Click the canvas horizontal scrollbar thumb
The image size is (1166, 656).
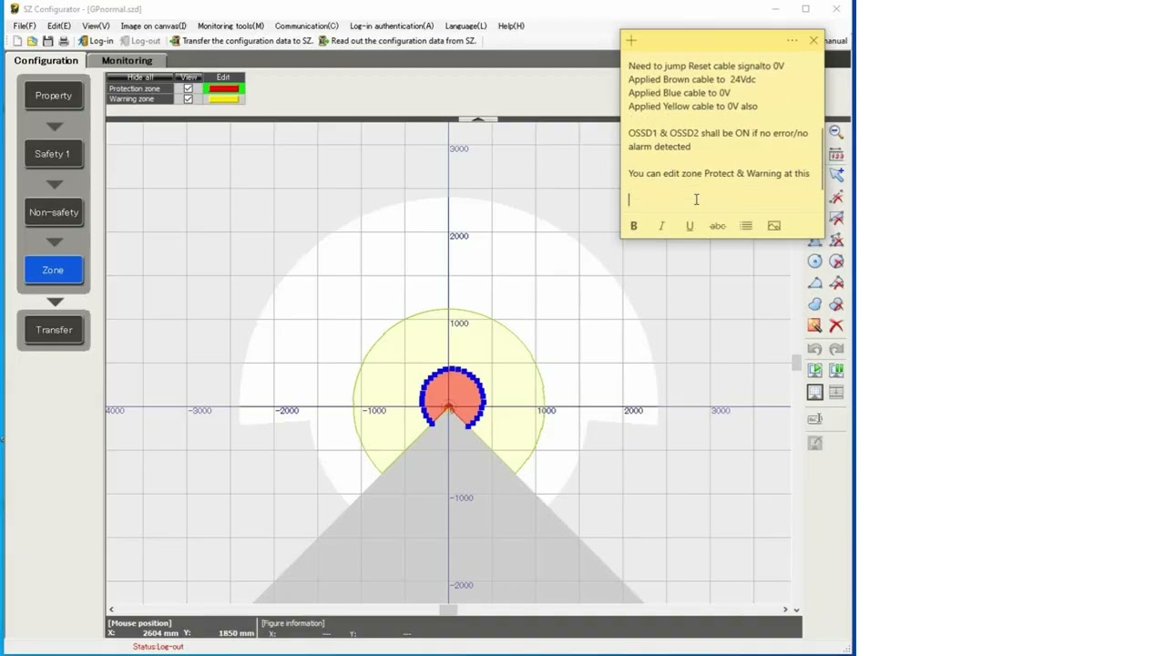(448, 610)
